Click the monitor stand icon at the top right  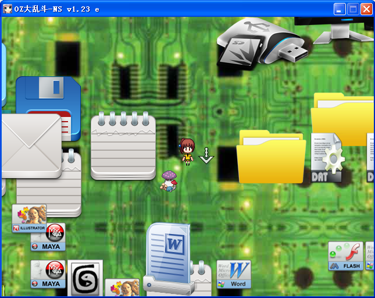335,31
